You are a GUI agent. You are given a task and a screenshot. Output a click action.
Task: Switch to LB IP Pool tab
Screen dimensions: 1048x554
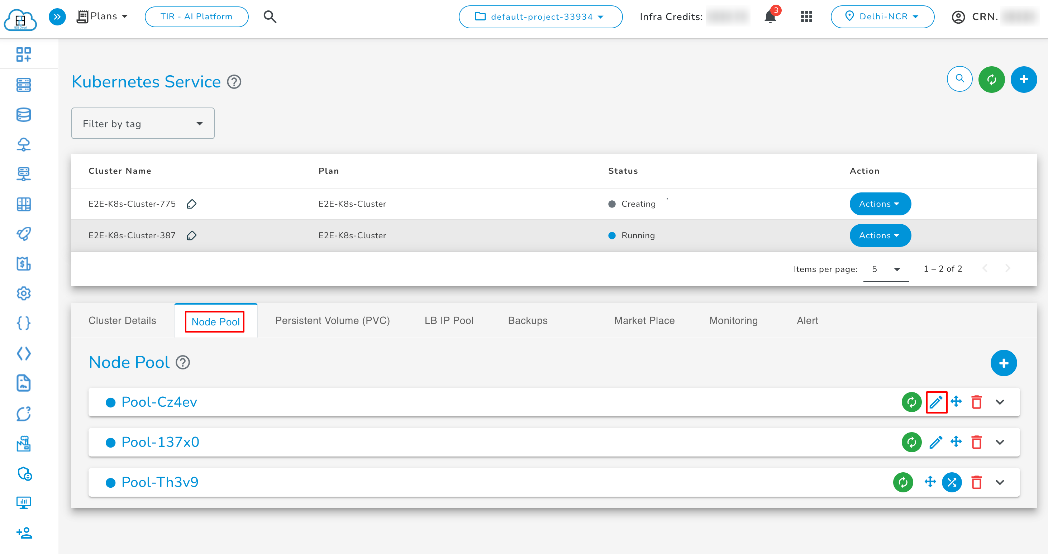coord(449,320)
